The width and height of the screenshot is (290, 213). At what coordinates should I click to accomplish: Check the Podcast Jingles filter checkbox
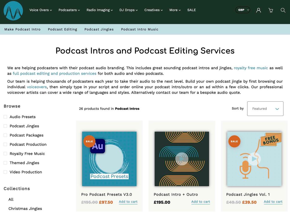5,126
